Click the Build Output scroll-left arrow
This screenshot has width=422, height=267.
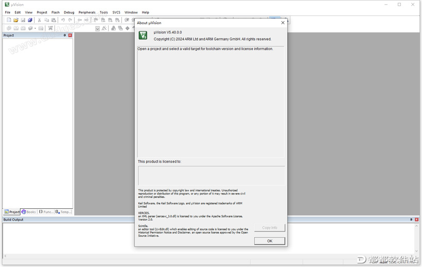click(5, 256)
